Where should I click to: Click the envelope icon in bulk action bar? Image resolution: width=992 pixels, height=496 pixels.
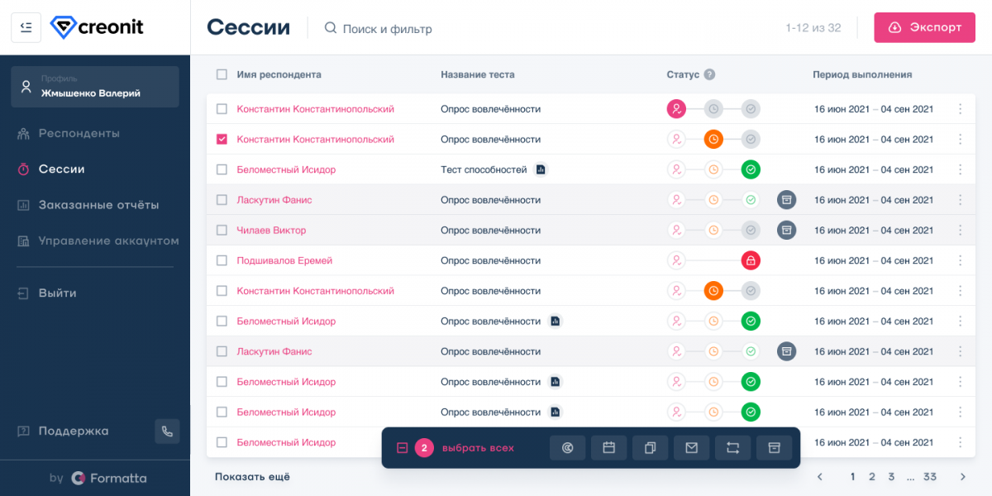(692, 448)
